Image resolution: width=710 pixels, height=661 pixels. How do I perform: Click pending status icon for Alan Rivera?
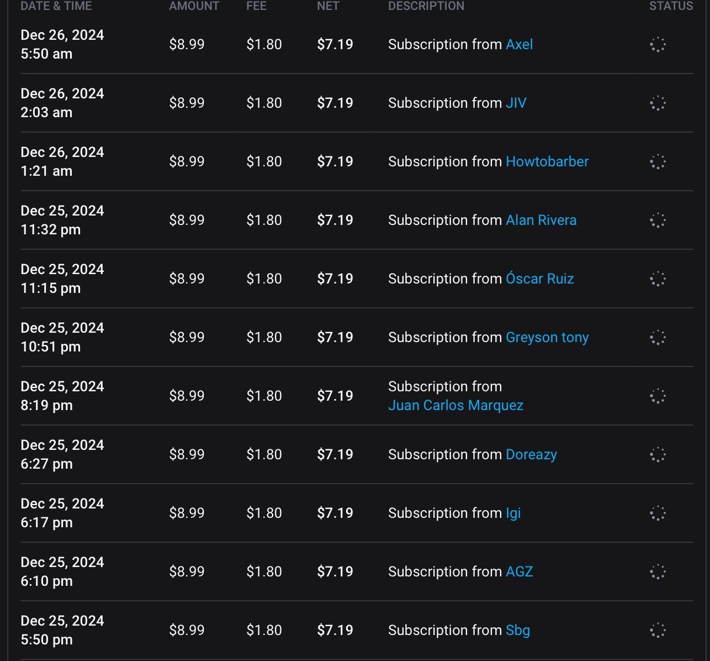(x=658, y=221)
